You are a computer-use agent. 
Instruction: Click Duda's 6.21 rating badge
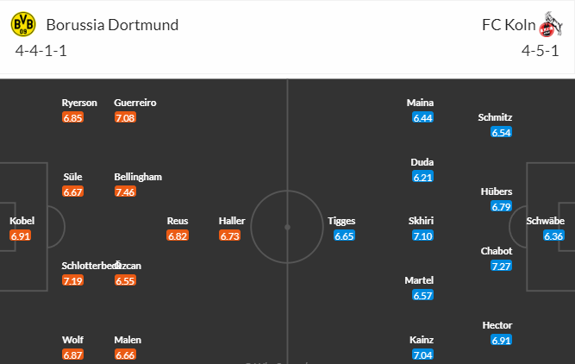coord(422,177)
